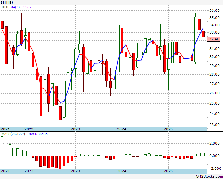Select 2022 on the MACD timeline

[x=29, y=171]
